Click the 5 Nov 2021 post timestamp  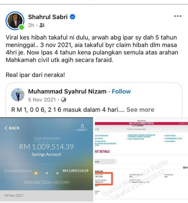42,100
